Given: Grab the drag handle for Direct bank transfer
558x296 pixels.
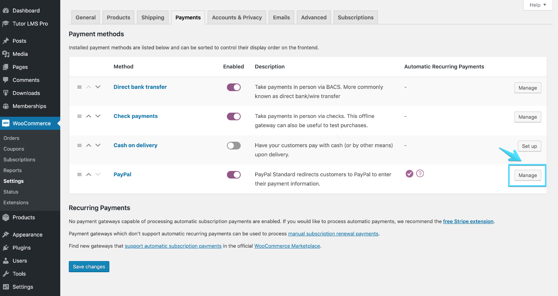Looking at the screenshot, I should (79, 87).
